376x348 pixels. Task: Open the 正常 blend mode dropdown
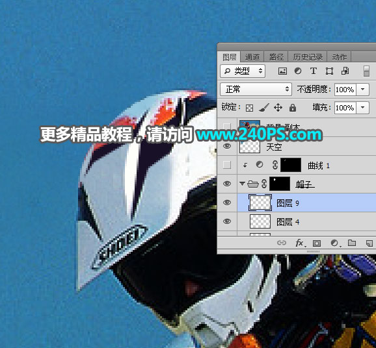[256, 90]
